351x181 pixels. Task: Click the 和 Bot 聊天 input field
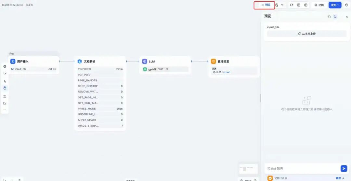tap(302, 169)
